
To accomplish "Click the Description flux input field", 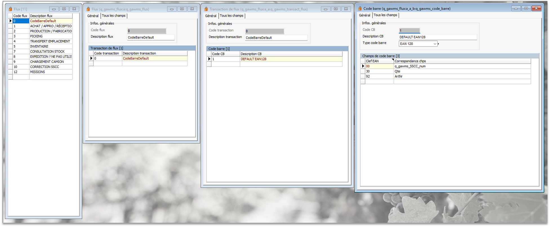I will [x=151, y=37].
